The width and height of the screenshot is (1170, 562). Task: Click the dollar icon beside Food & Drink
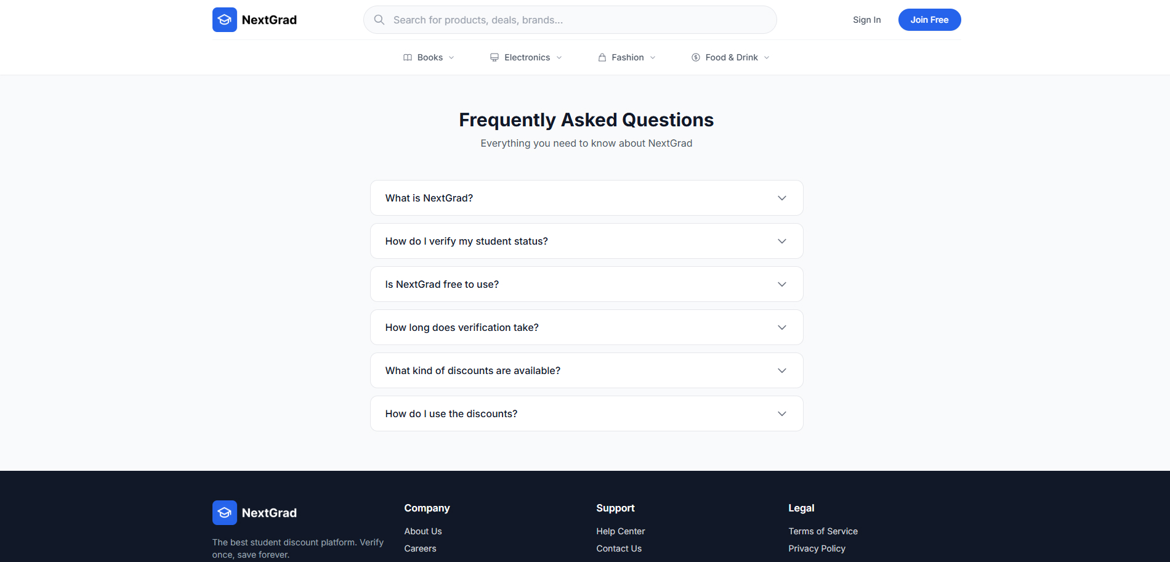(x=695, y=57)
